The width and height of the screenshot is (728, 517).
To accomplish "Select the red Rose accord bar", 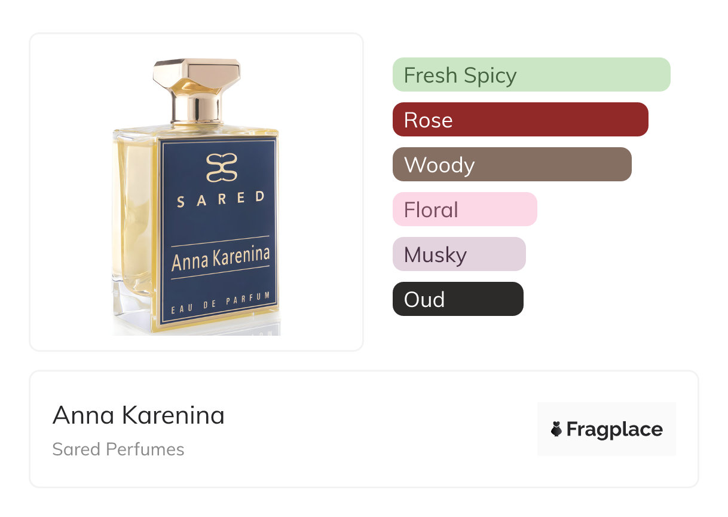I will (x=520, y=120).
